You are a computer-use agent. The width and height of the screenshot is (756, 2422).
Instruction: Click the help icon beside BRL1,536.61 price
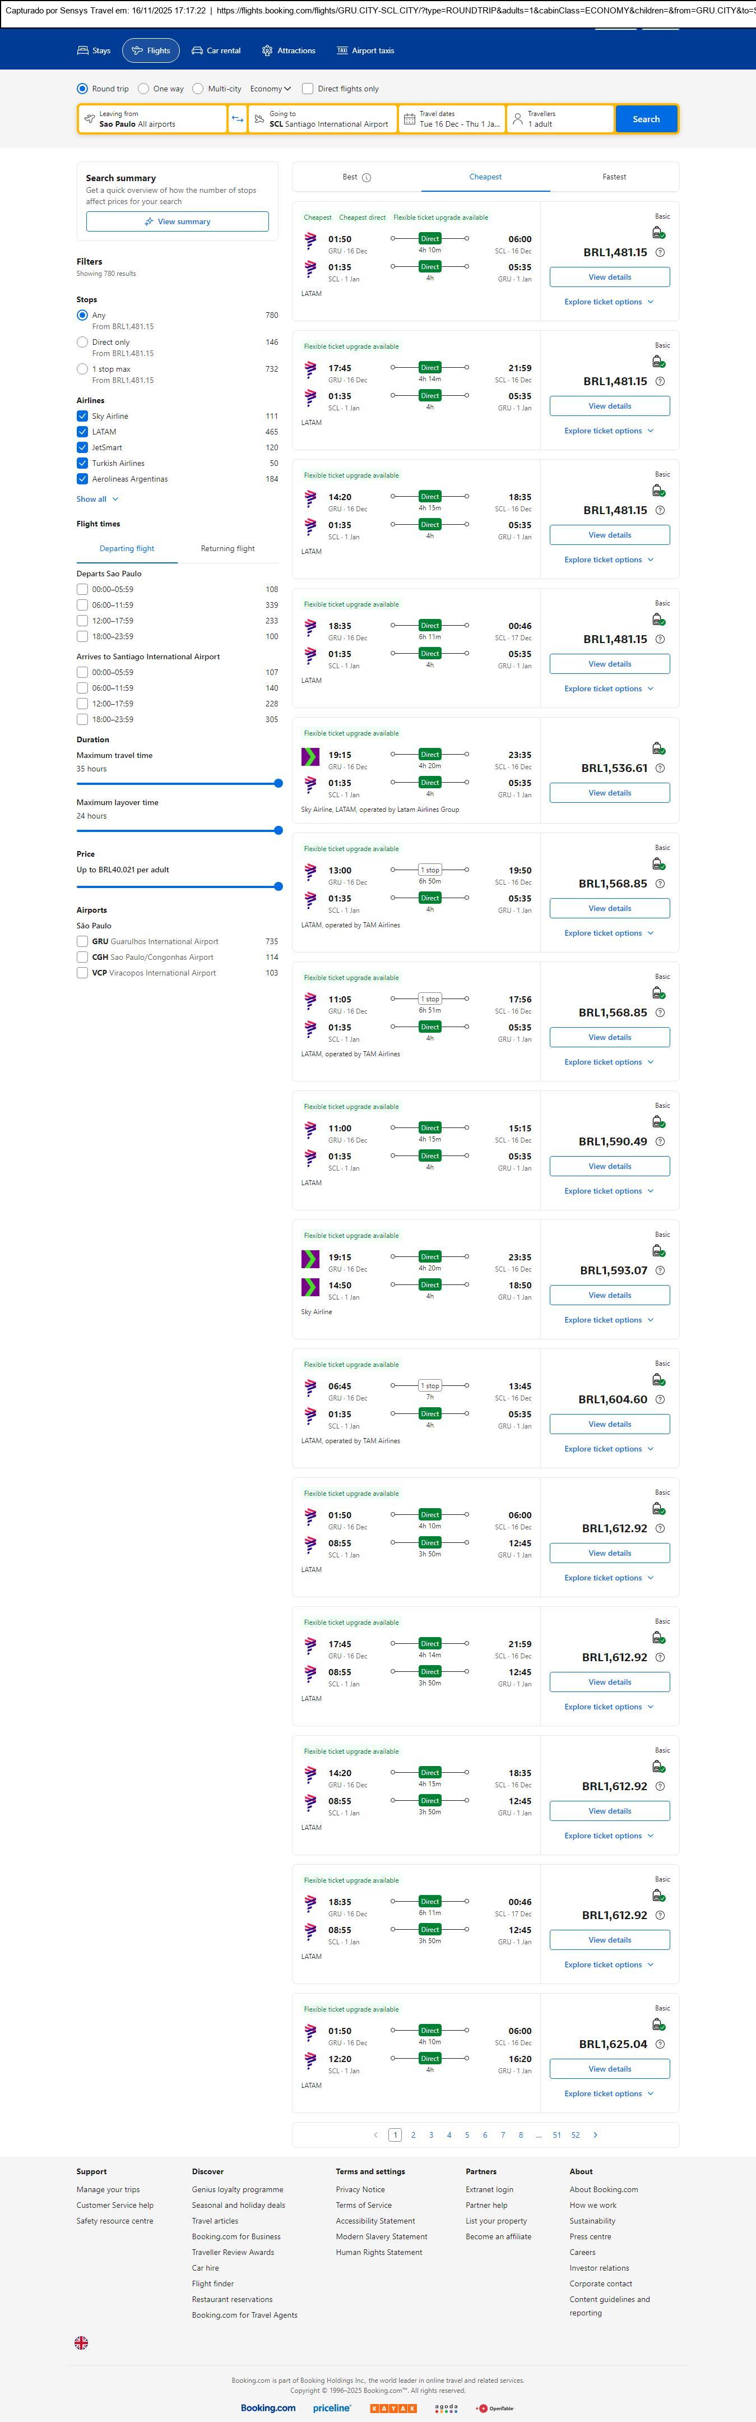click(x=660, y=768)
